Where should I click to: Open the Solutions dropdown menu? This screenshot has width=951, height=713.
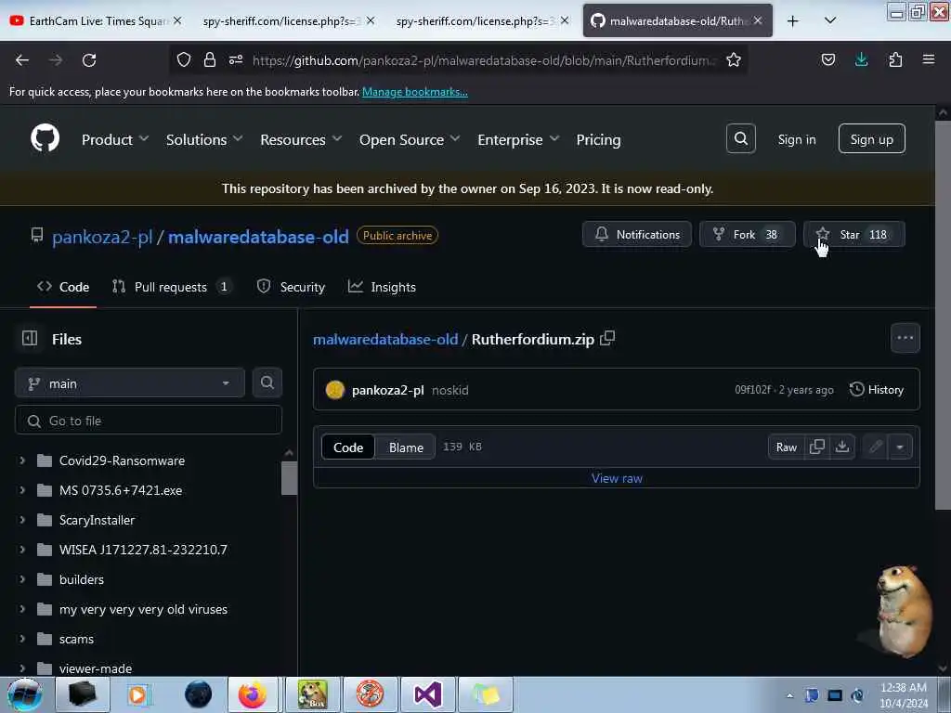(204, 139)
